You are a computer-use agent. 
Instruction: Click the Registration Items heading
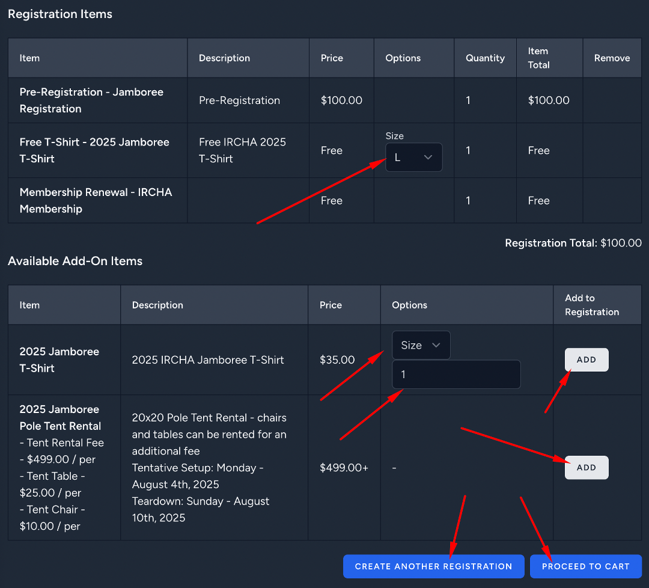pyautogui.click(x=60, y=14)
